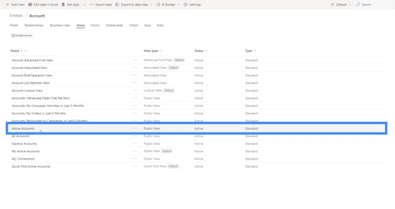Switch to the Charts tab

point(133,26)
